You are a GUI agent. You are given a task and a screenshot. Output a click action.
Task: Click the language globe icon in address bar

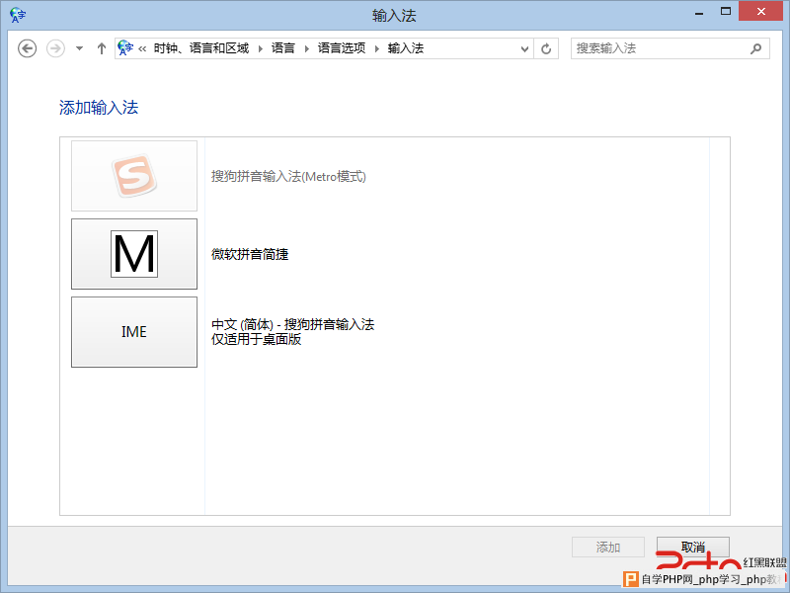[x=125, y=47]
